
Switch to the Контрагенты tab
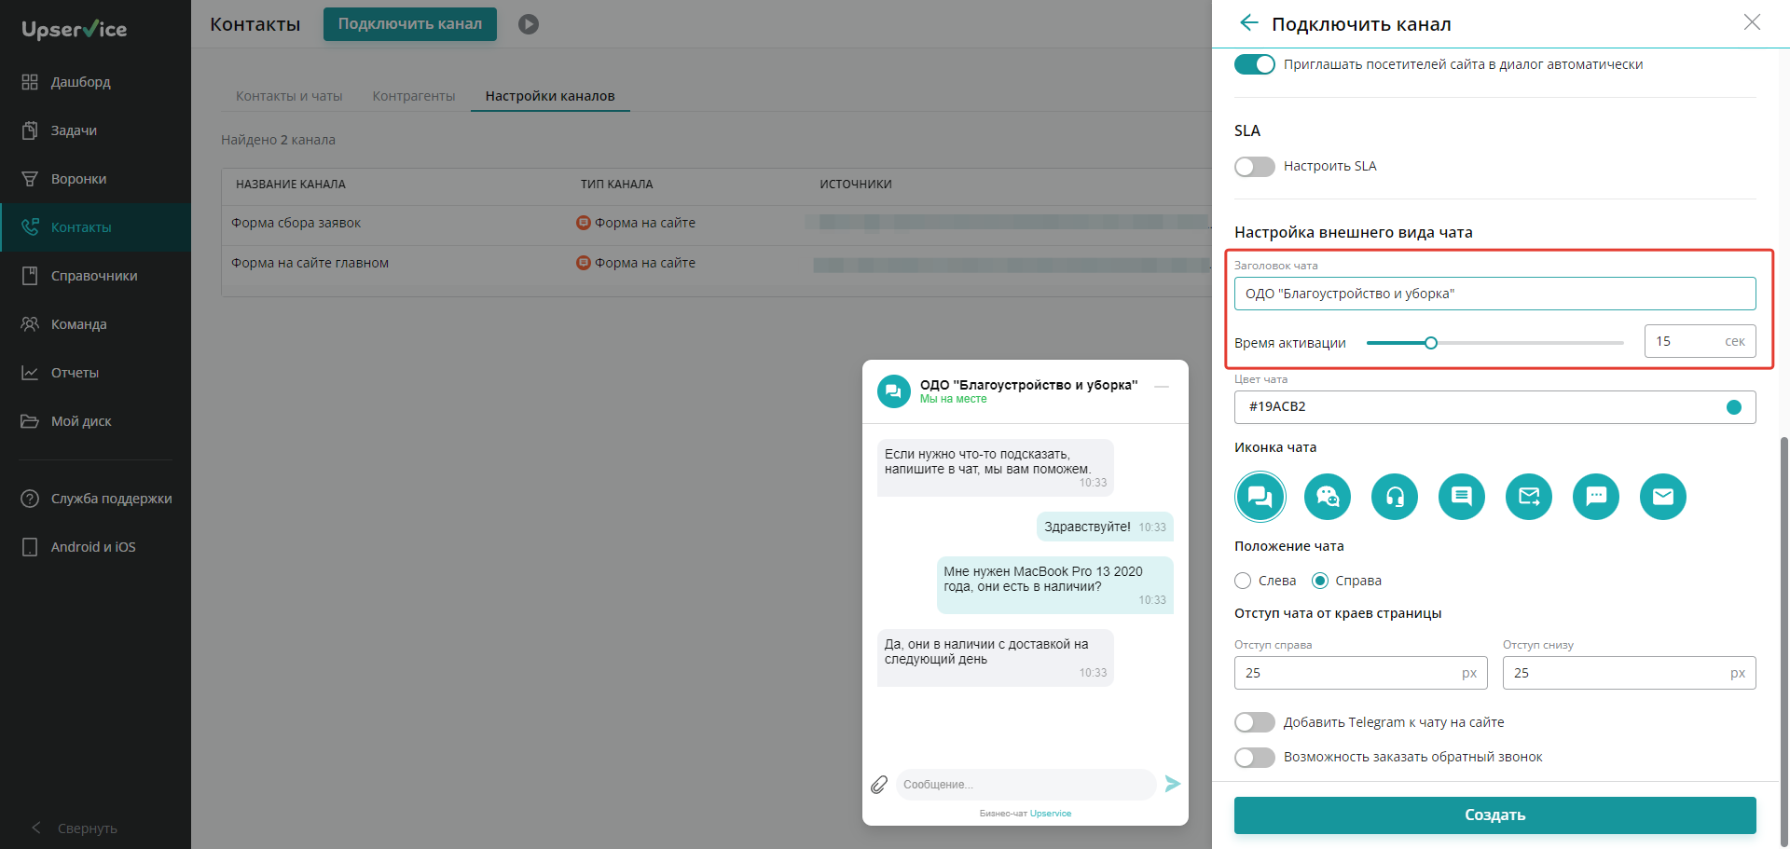point(414,96)
